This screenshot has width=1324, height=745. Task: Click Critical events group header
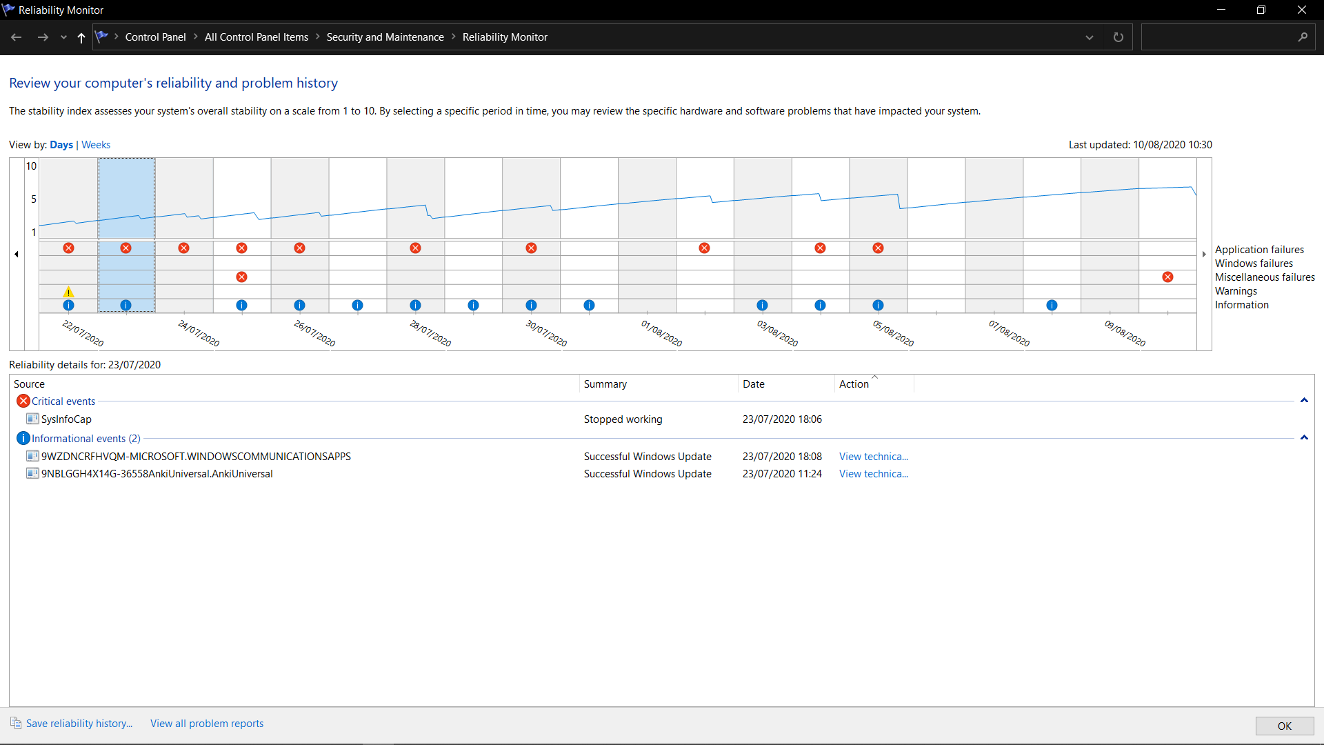63,401
